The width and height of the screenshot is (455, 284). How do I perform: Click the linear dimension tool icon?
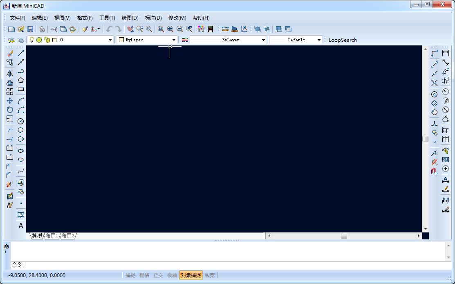(446, 53)
